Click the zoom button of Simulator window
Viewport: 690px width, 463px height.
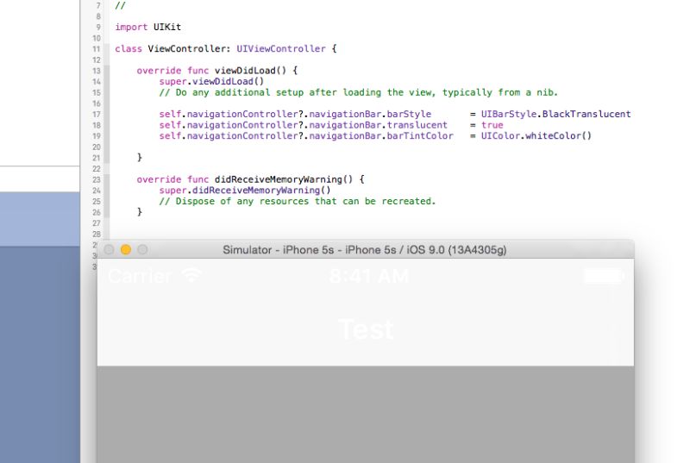click(x=142, y=250)
